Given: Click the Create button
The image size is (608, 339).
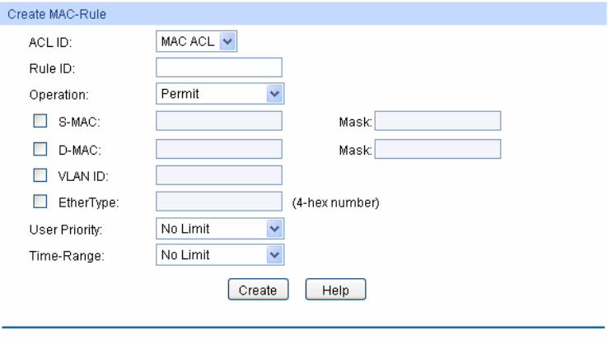Looking at the screenshot, I should 258,290.
